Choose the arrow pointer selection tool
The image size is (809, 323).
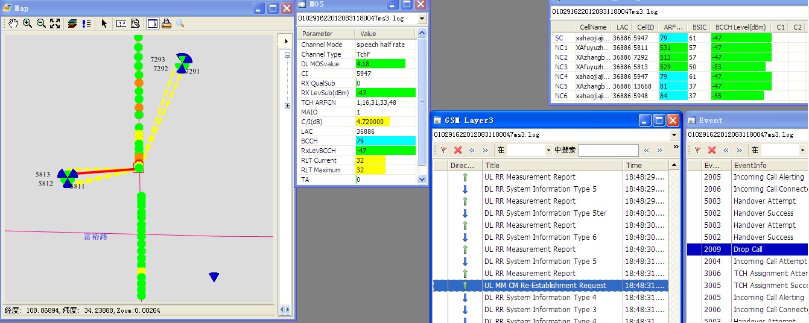(104, 24)
